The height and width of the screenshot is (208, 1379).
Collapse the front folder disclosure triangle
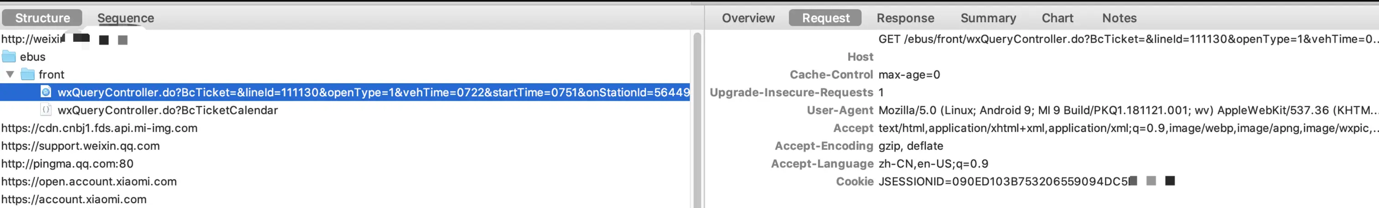[x=10, y=74]
